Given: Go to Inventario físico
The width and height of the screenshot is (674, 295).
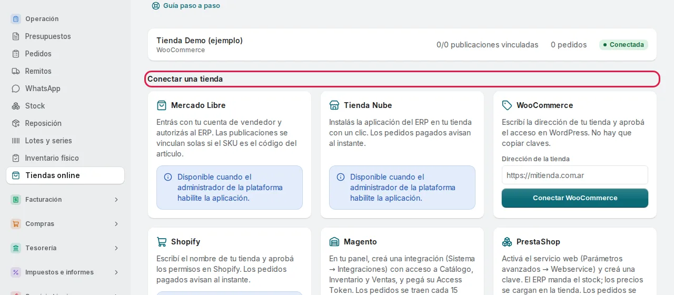Looking at the screenshot, I should (x=65, y=158).
